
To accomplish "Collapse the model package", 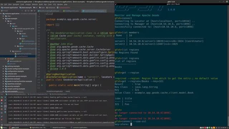I will point(18,34).
